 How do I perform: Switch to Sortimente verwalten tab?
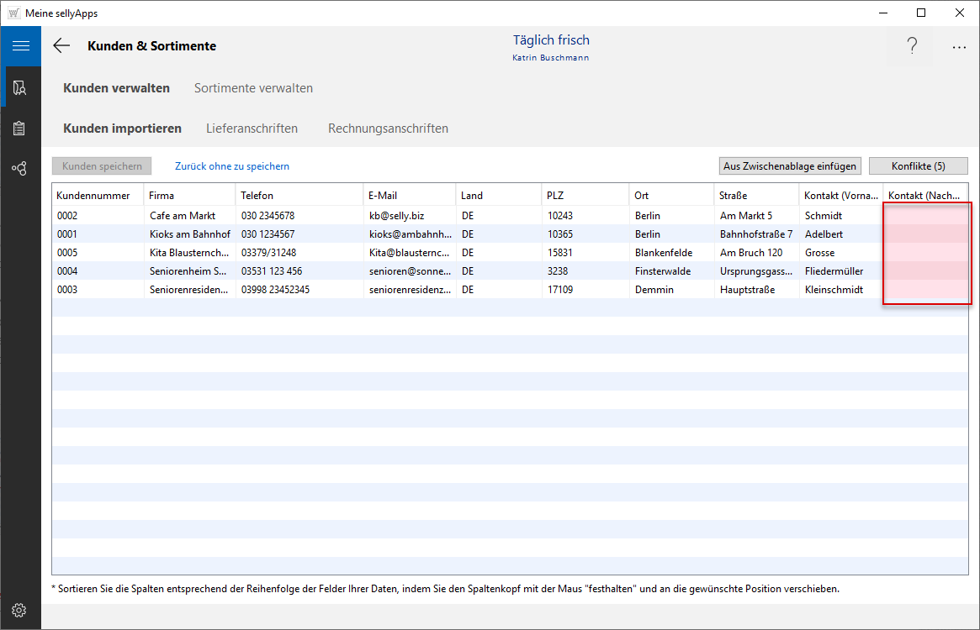253,88
